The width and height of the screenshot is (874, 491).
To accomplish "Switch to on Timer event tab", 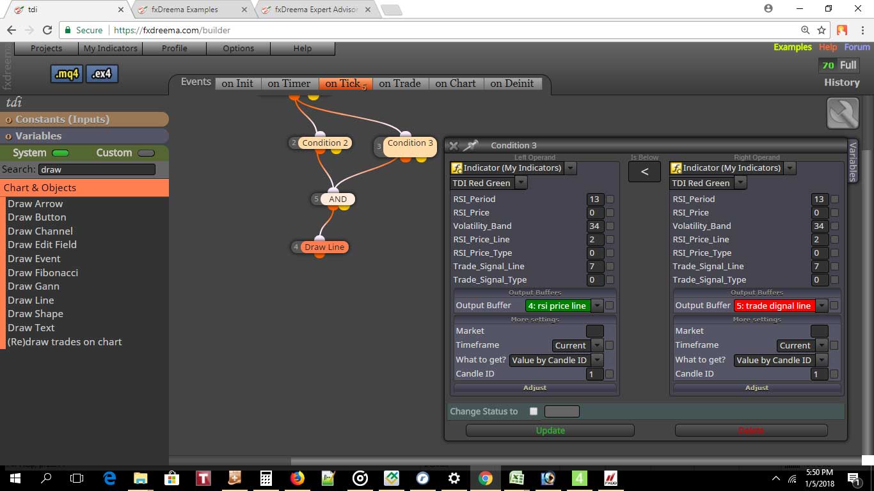I will pyautogui.click(x=289, y=84).
